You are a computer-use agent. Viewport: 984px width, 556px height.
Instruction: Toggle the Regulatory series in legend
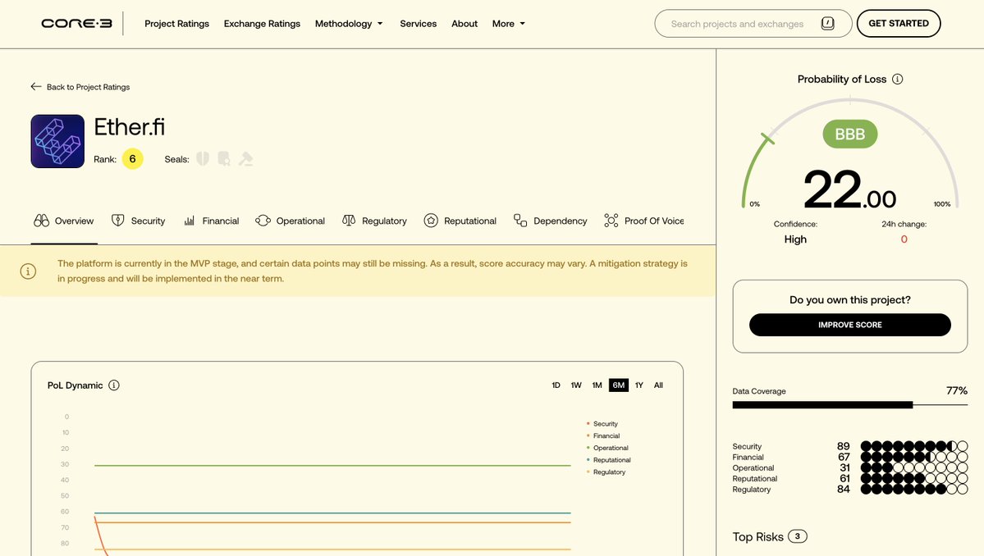[606, 472]
